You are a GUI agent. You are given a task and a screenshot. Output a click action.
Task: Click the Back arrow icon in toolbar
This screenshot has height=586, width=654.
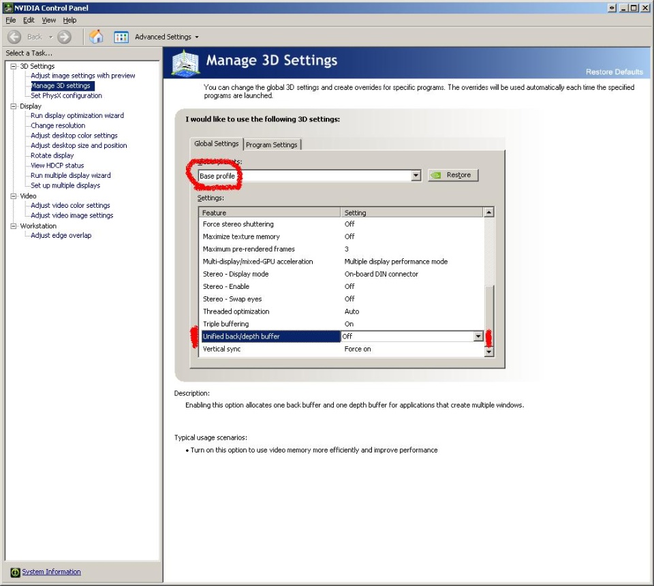coord(14,37)
